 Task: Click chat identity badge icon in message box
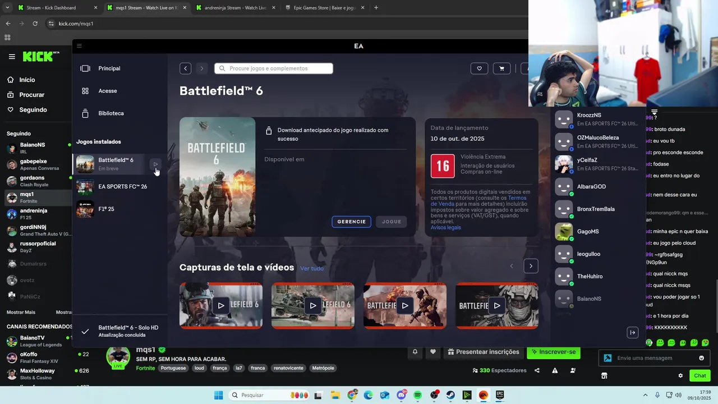click(607, 358)
